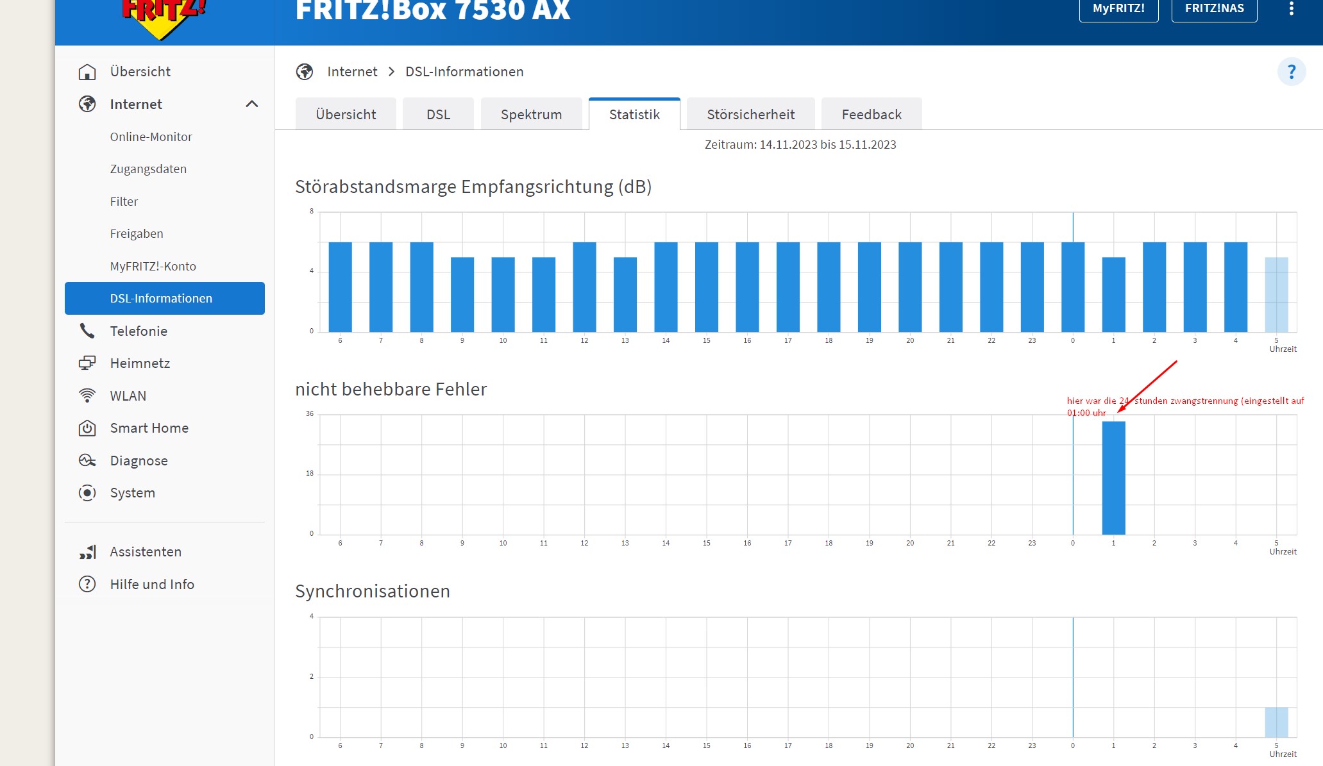Click the error bar at hour 1
The width and height of the screenshot is (1323, 766).
(1113, 478)
